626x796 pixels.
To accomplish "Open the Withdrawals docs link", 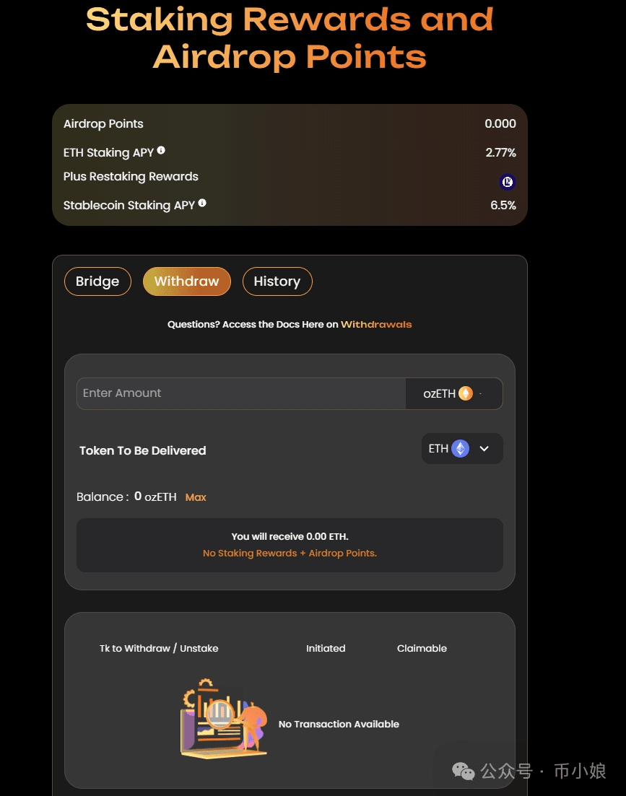I will click(x=376, y=325).
